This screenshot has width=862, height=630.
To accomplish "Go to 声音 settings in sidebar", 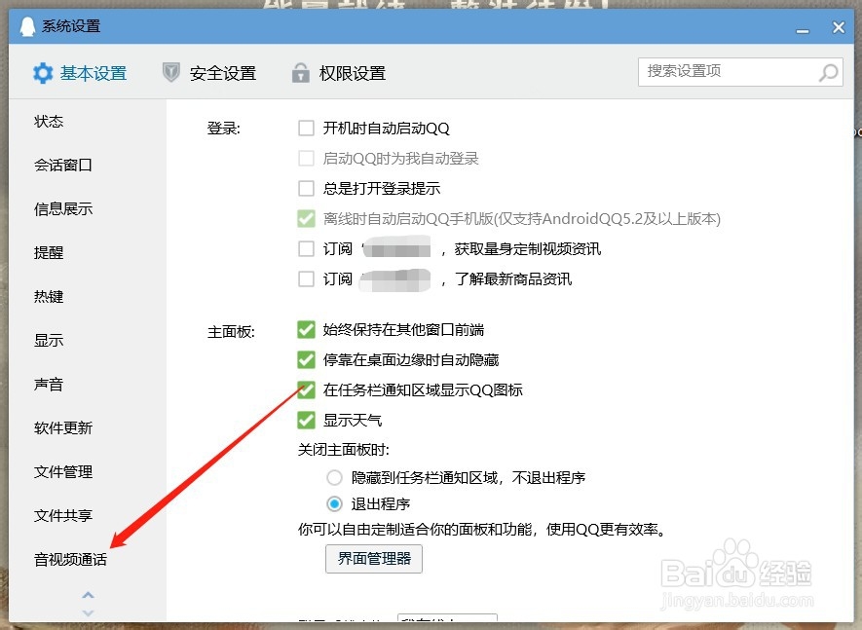I will click(x=49, y=384).
